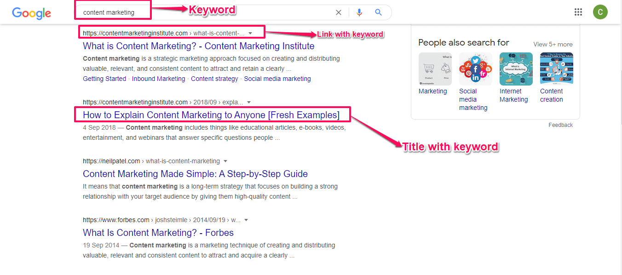Screen dimensions: 622x275
Task: Clear the search box text
Action: tap(339, 12)
